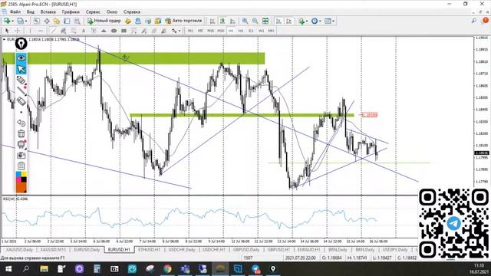
Task: Select the pointer tool in pen toolbar
Action: (21, 69)
